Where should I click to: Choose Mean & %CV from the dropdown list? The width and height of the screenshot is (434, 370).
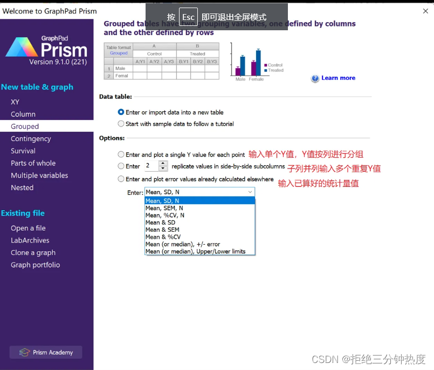point(162,237)
